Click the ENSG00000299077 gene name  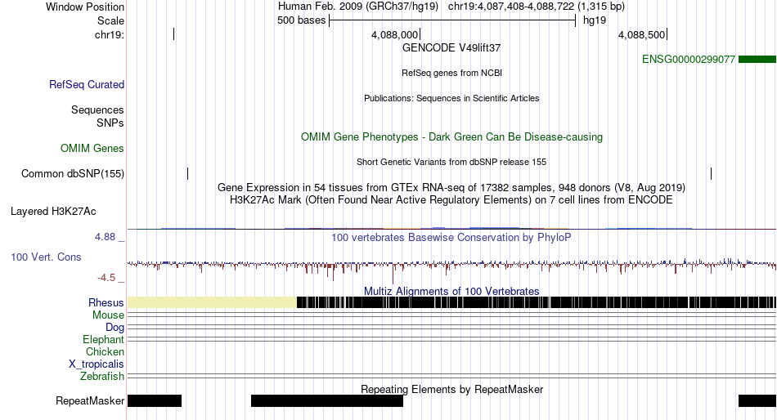pos(689,60)
